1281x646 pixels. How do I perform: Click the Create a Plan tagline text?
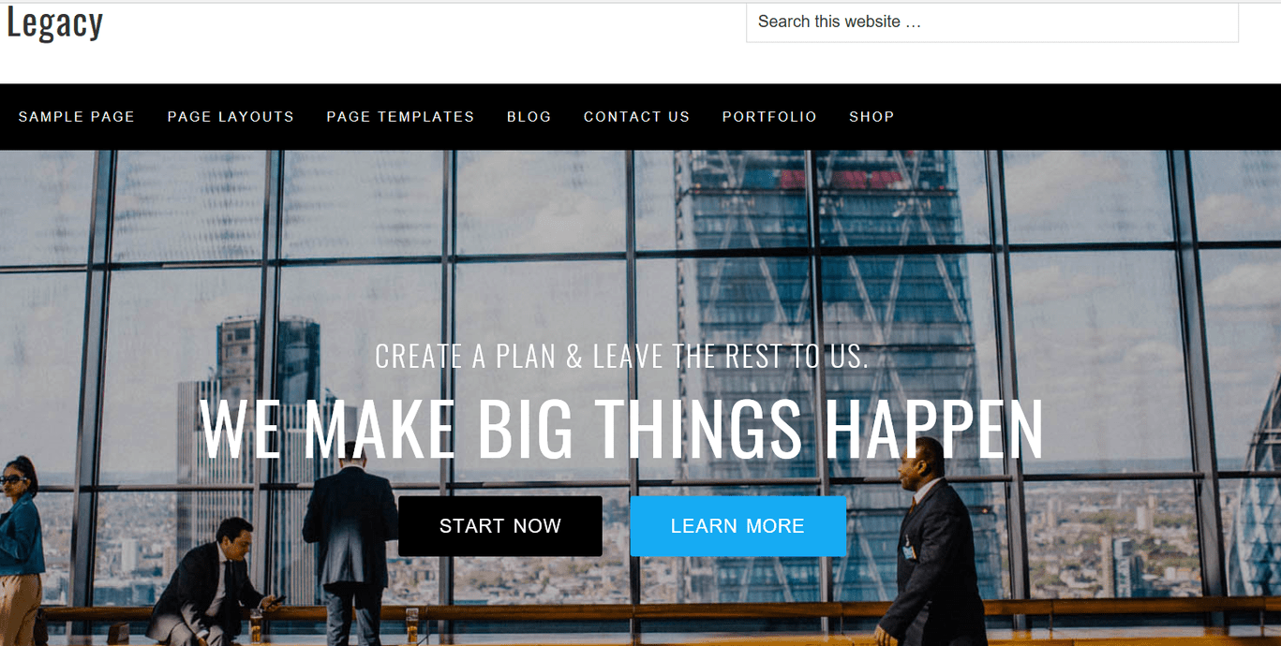[x=622, y=356]
